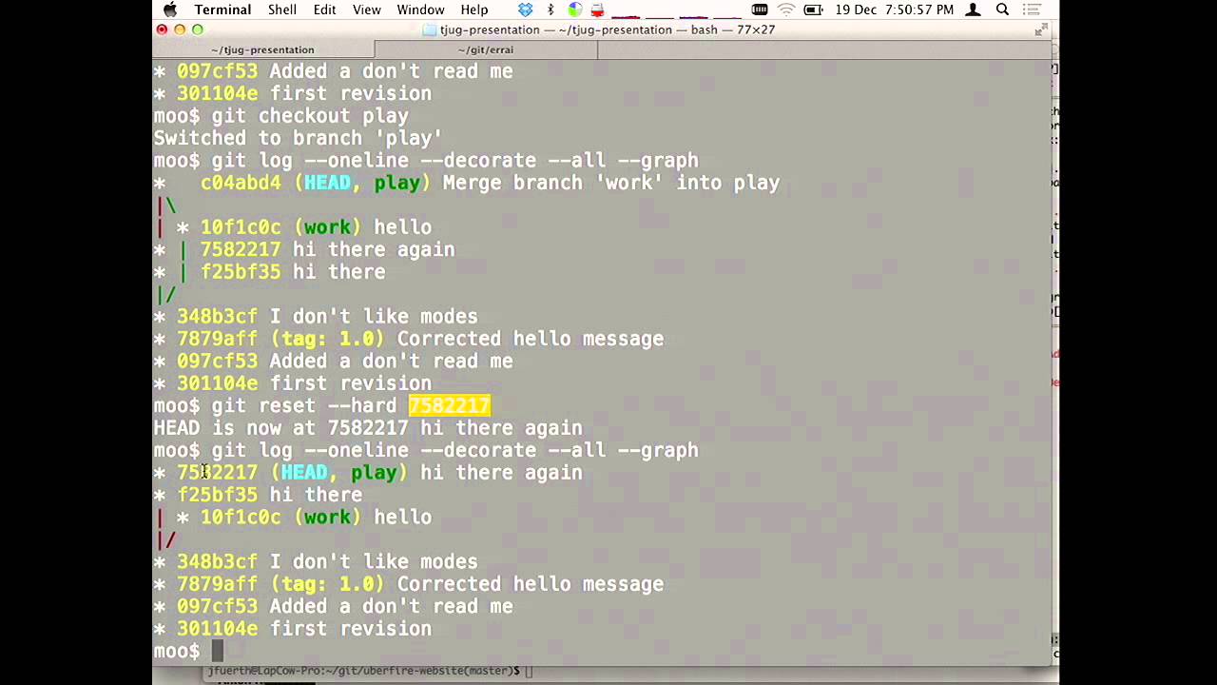Click the 'f25bf35 hi there' line after the reset
The width and height of the screenshot is (1217, 685).
coord(258,496)
